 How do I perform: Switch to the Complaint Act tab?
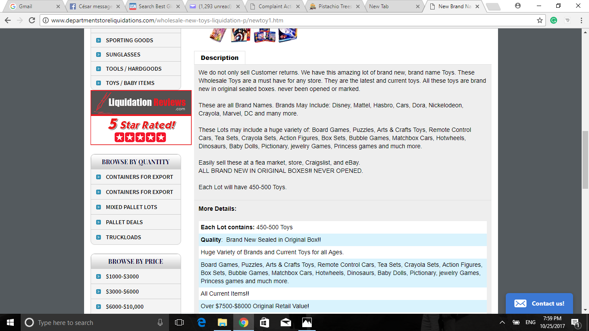point(273,6)
